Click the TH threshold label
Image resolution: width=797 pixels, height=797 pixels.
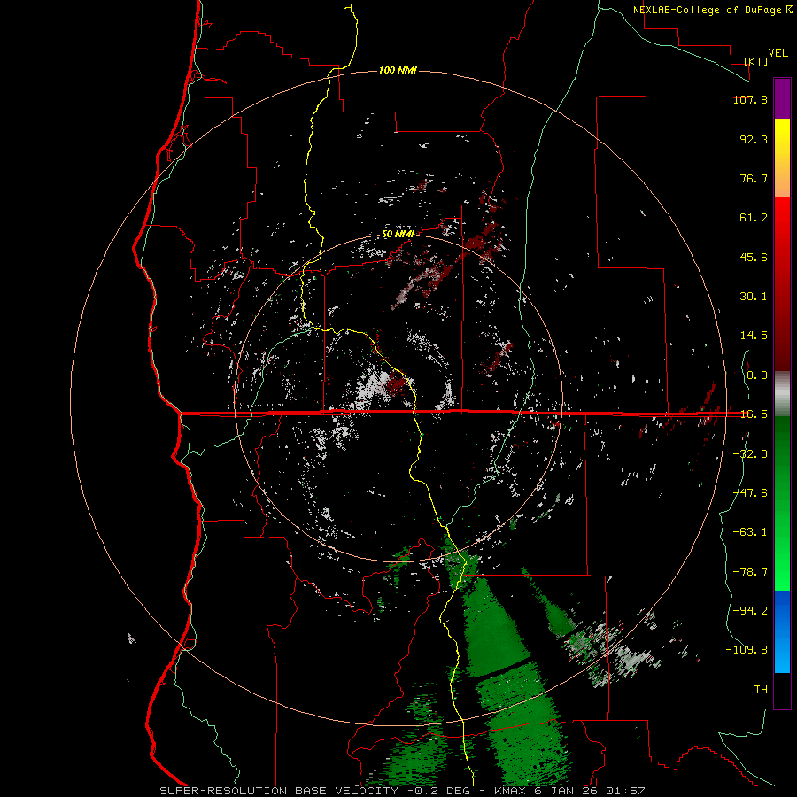[761, 689]
